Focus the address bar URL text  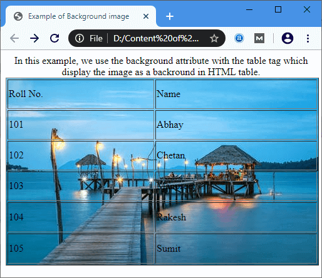click(156, 38)
